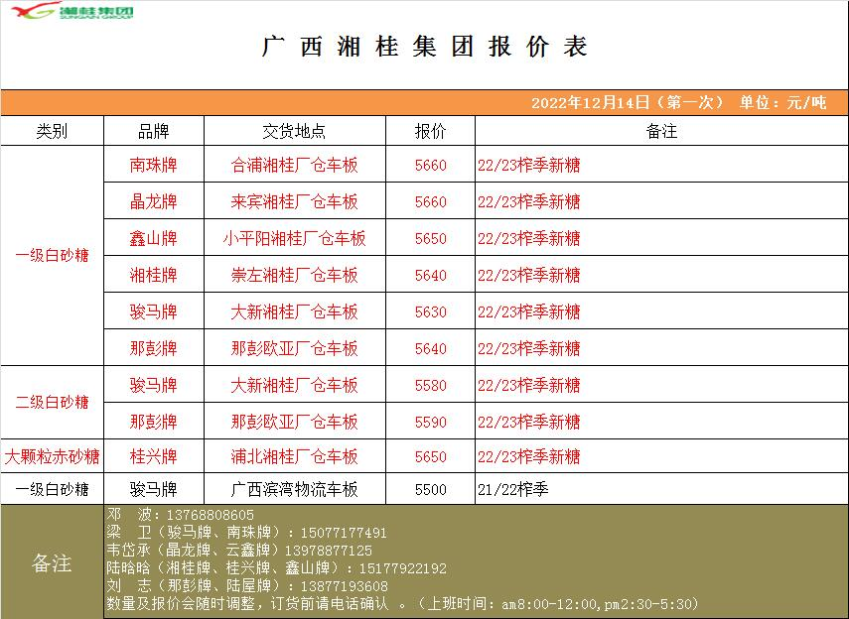Image resolution: width=849 pixels, height=619 pixels.
Task: Click the 大颗粒赤砂糖 category cell
Action: [52, 457]
